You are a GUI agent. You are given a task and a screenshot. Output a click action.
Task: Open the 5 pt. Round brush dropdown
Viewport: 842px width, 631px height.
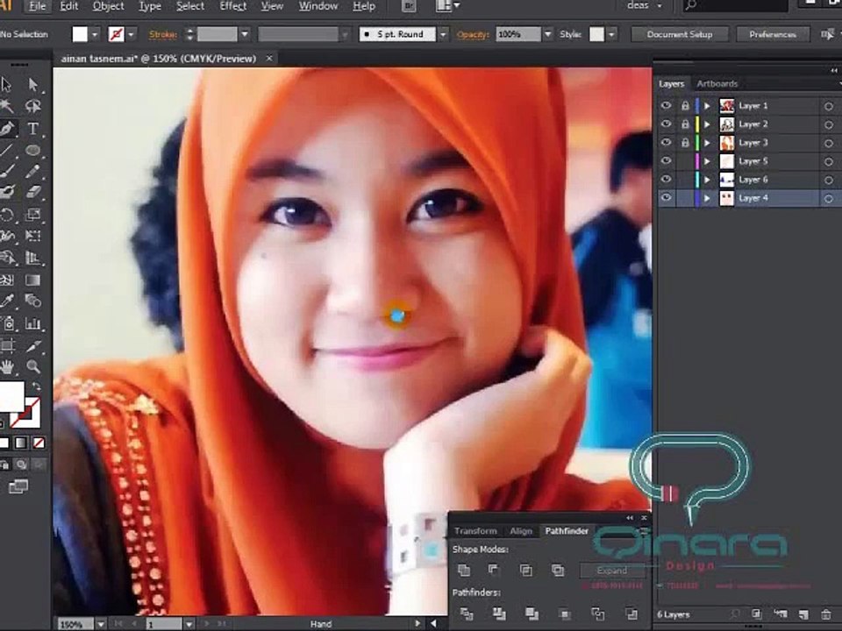click(443, 34)
